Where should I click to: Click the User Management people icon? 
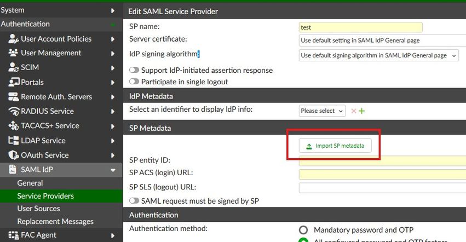tap(13, 53)
